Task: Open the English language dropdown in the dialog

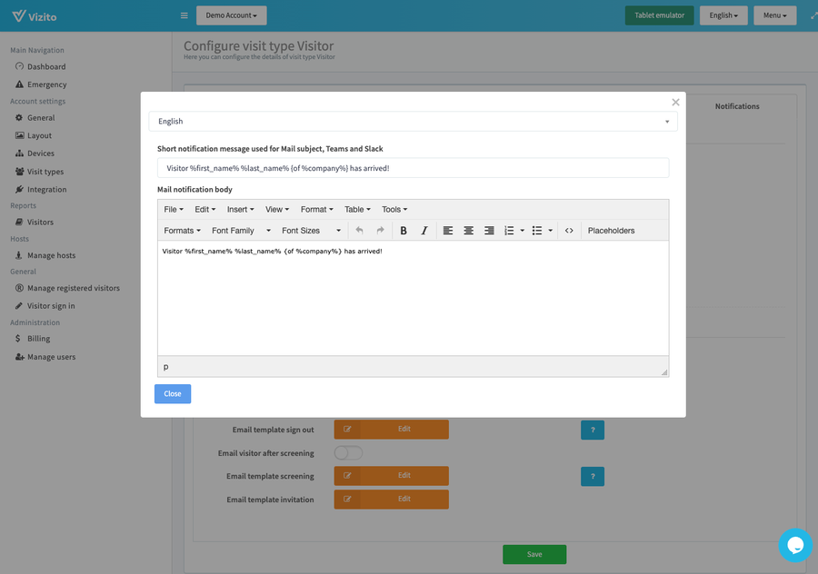Action: click(x=412, y=121)
